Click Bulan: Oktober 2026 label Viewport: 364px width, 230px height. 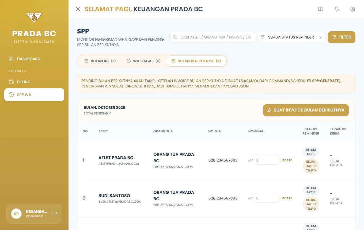[104, 108]
